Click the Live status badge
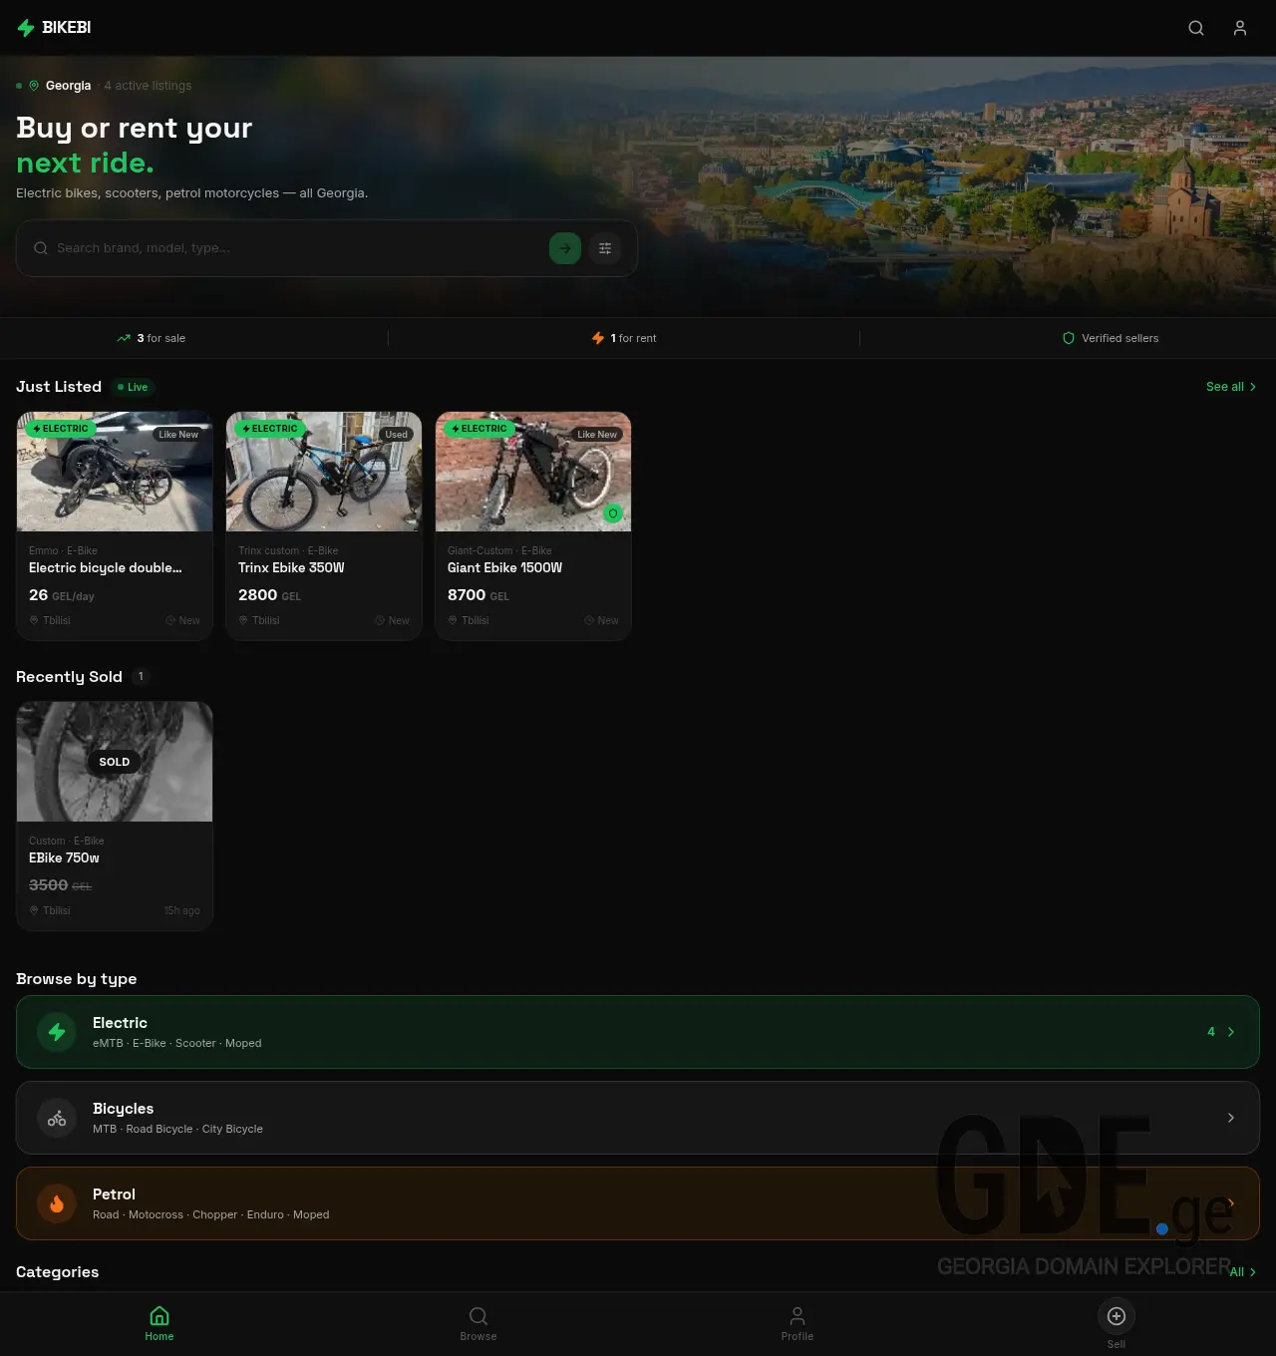The width and height of the screenshot is (1276, 1356). click(133, 387)
